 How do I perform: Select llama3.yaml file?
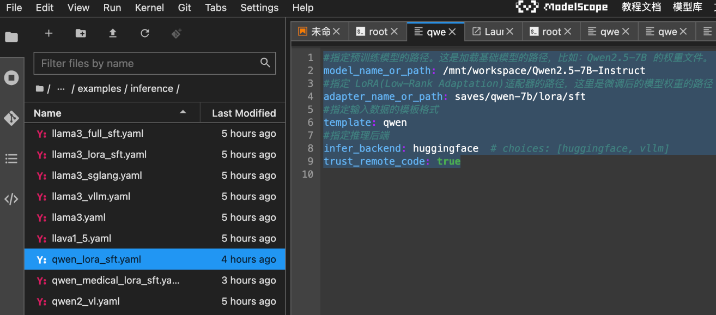pyautogui.click(x=155, y=217)
